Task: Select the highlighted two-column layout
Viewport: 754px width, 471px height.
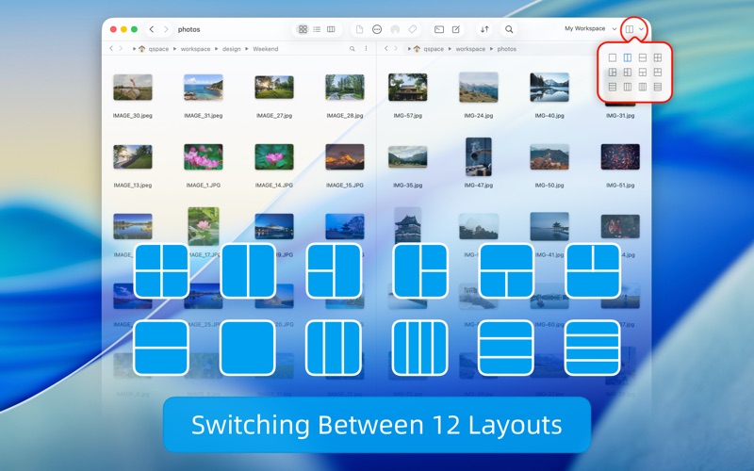Action: [x=628, y=57]
